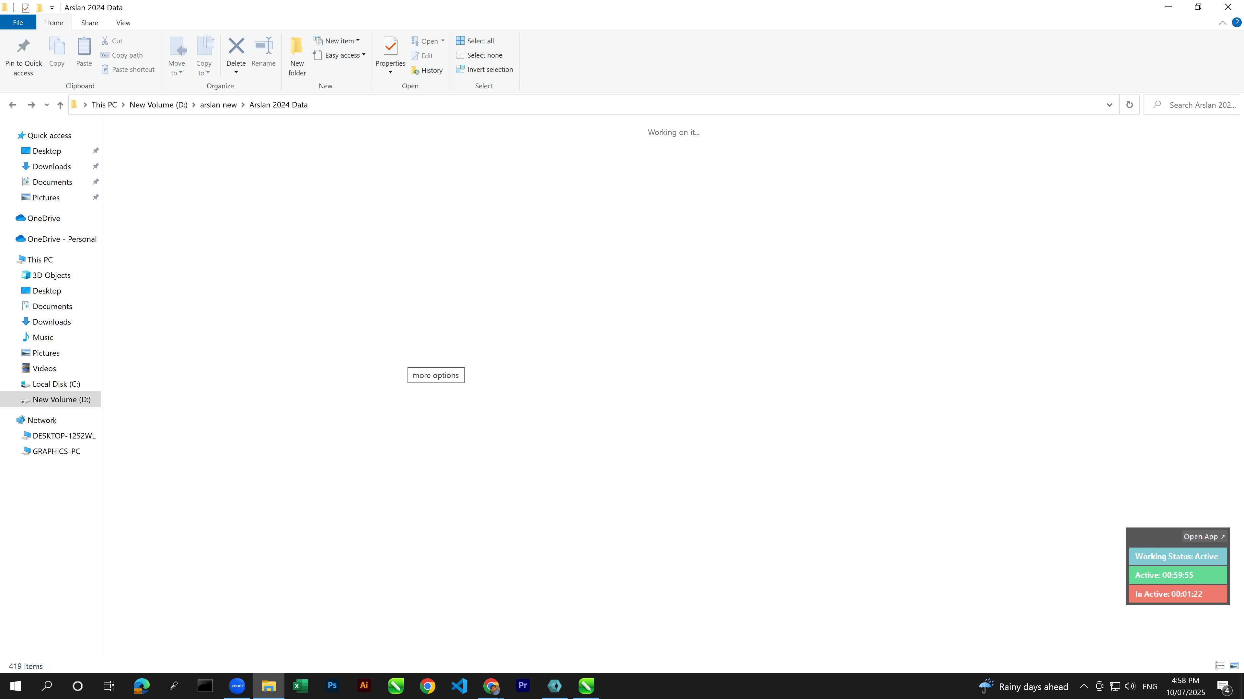Select Quick access in navigation pane
The width and height of the screenshot is (1244, 699).
pyautogui.click(x=49, y=136)
